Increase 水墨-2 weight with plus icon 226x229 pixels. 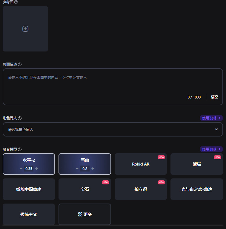(x=37, y=169)
